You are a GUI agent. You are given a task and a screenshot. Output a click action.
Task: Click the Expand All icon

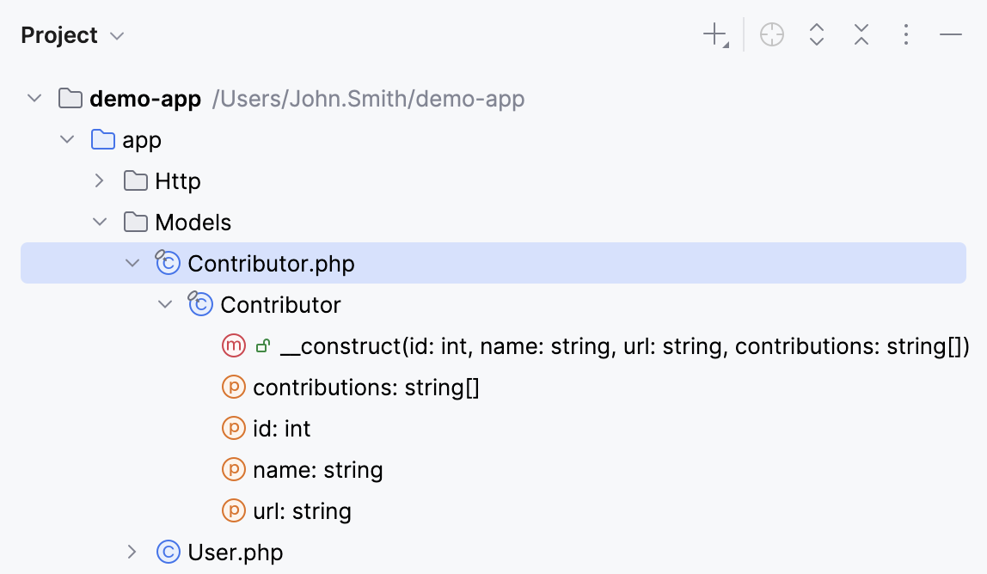click(816, 34)
